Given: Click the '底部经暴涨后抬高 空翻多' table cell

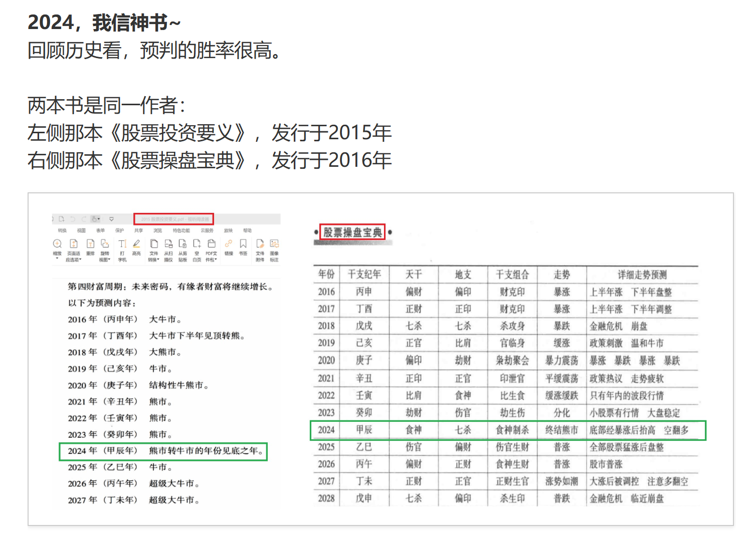Looking at the screenshot, I should click(639, 430).
